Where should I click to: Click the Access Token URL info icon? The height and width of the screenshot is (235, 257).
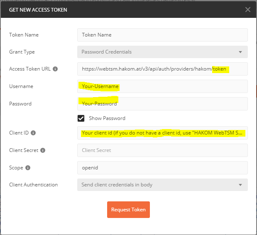[x=55, y=69]
